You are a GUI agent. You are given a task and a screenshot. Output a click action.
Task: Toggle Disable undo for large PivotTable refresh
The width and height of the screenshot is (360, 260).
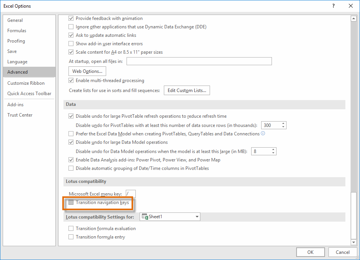click(x=71, y=116)
